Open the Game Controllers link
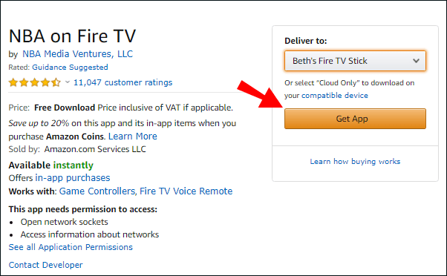This screenshot has height=276, width=447. [x=97, y=191]
